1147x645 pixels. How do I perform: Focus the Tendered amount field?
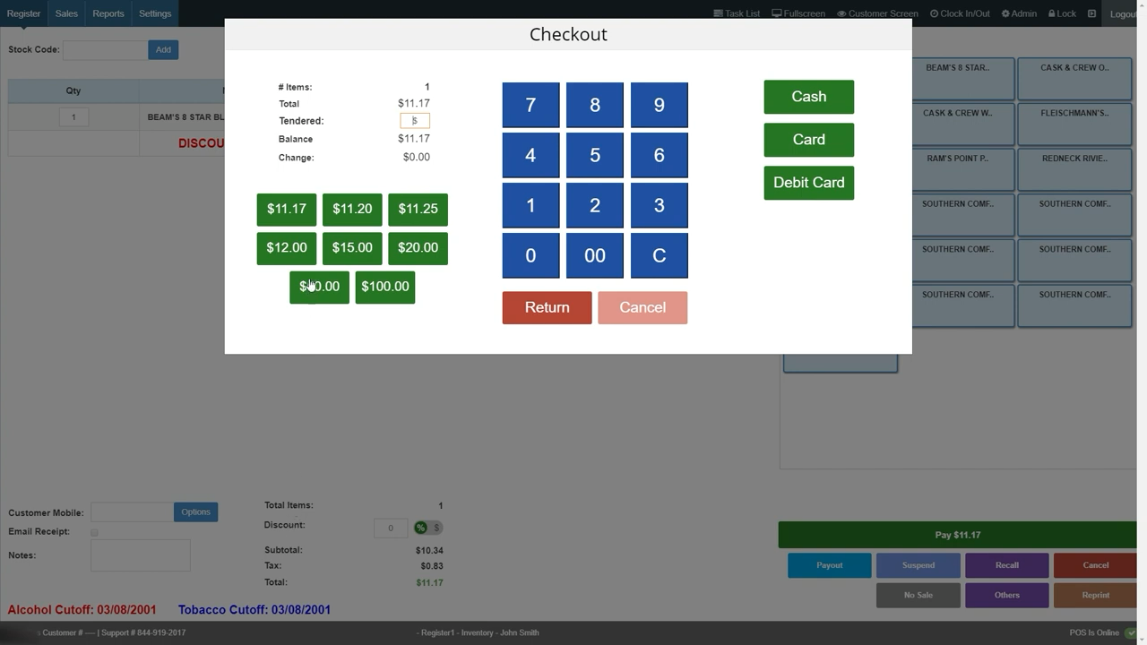415,121
